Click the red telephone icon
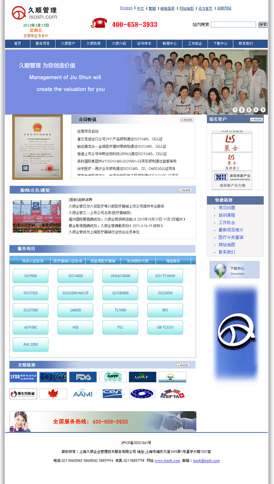274x484 pixels. coord(99,24)
